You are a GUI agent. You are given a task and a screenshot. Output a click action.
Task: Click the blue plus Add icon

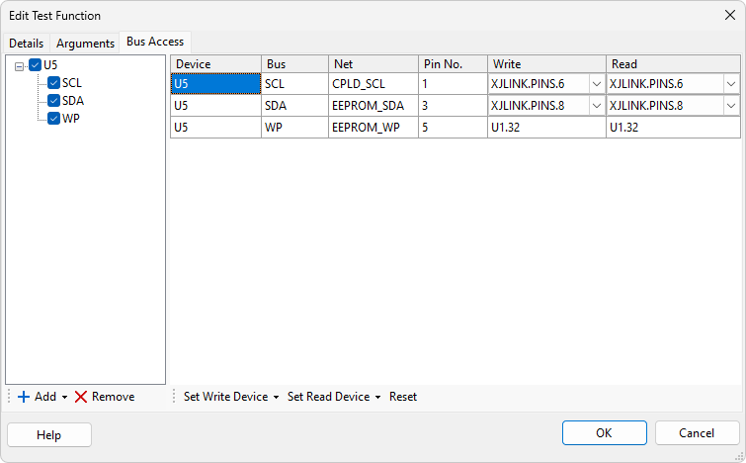pos(24,397)
